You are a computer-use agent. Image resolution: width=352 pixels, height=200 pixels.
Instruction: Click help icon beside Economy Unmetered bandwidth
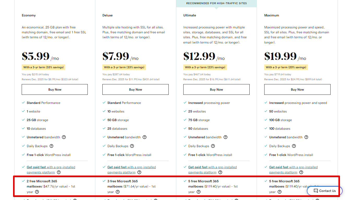point(64,137)
